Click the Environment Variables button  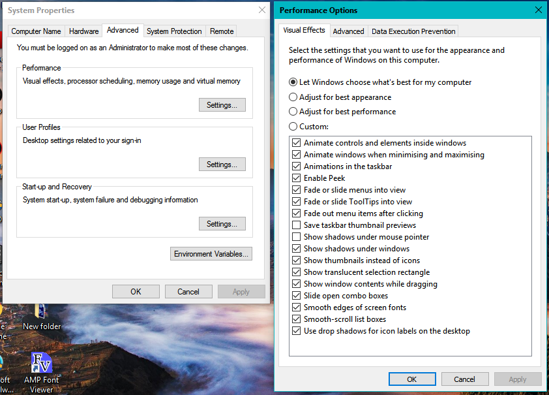(211, 253)
